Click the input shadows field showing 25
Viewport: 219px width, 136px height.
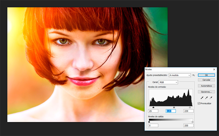click(153, 111)
